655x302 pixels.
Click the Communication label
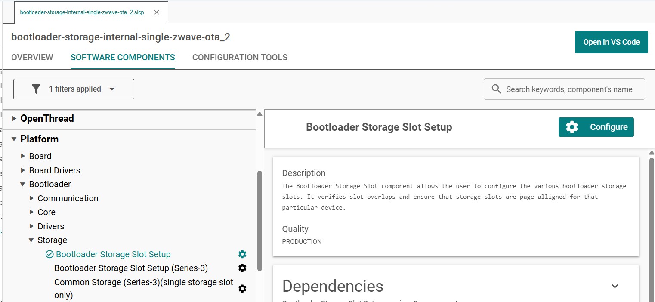tap(68, 198)
